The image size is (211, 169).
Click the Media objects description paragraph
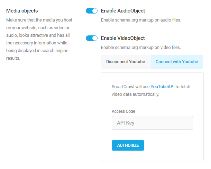39,39
